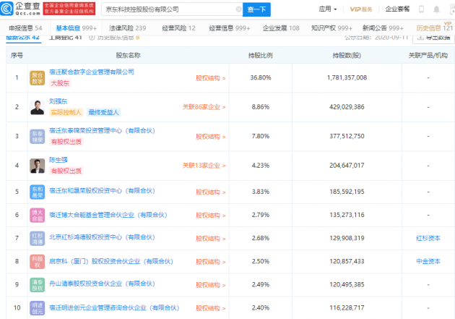Expand 股权结构 for 宿迁聚合数字企业管理有限公司

210,77
